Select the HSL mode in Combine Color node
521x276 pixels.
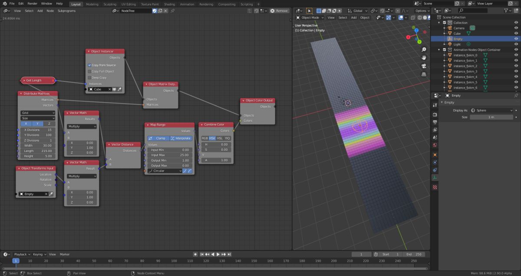pyautogui.click(x=220, y=138)
